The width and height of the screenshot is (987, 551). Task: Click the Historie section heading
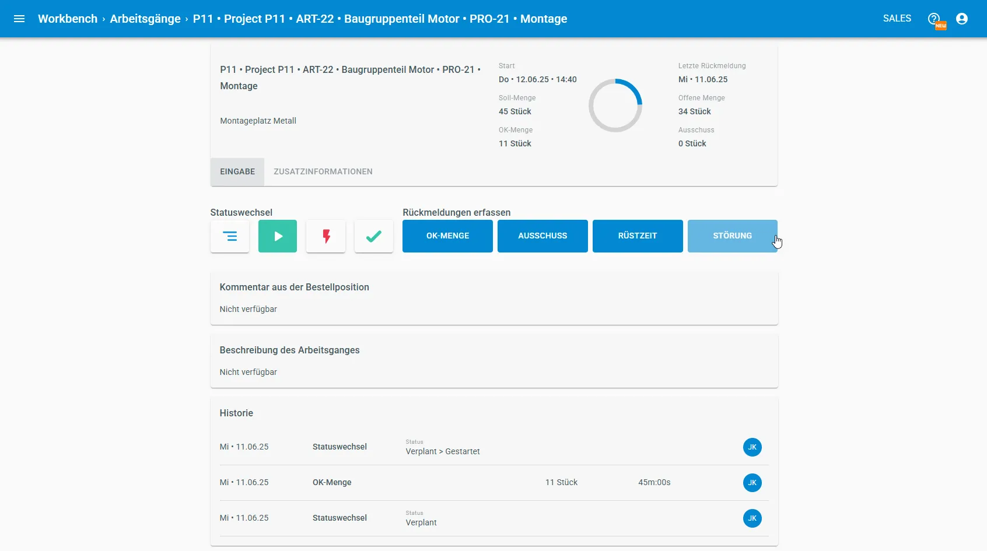(x=236, y=413)
